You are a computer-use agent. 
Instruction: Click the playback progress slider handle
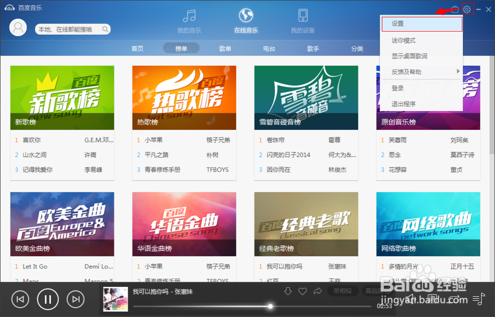[x=271, y=306]
